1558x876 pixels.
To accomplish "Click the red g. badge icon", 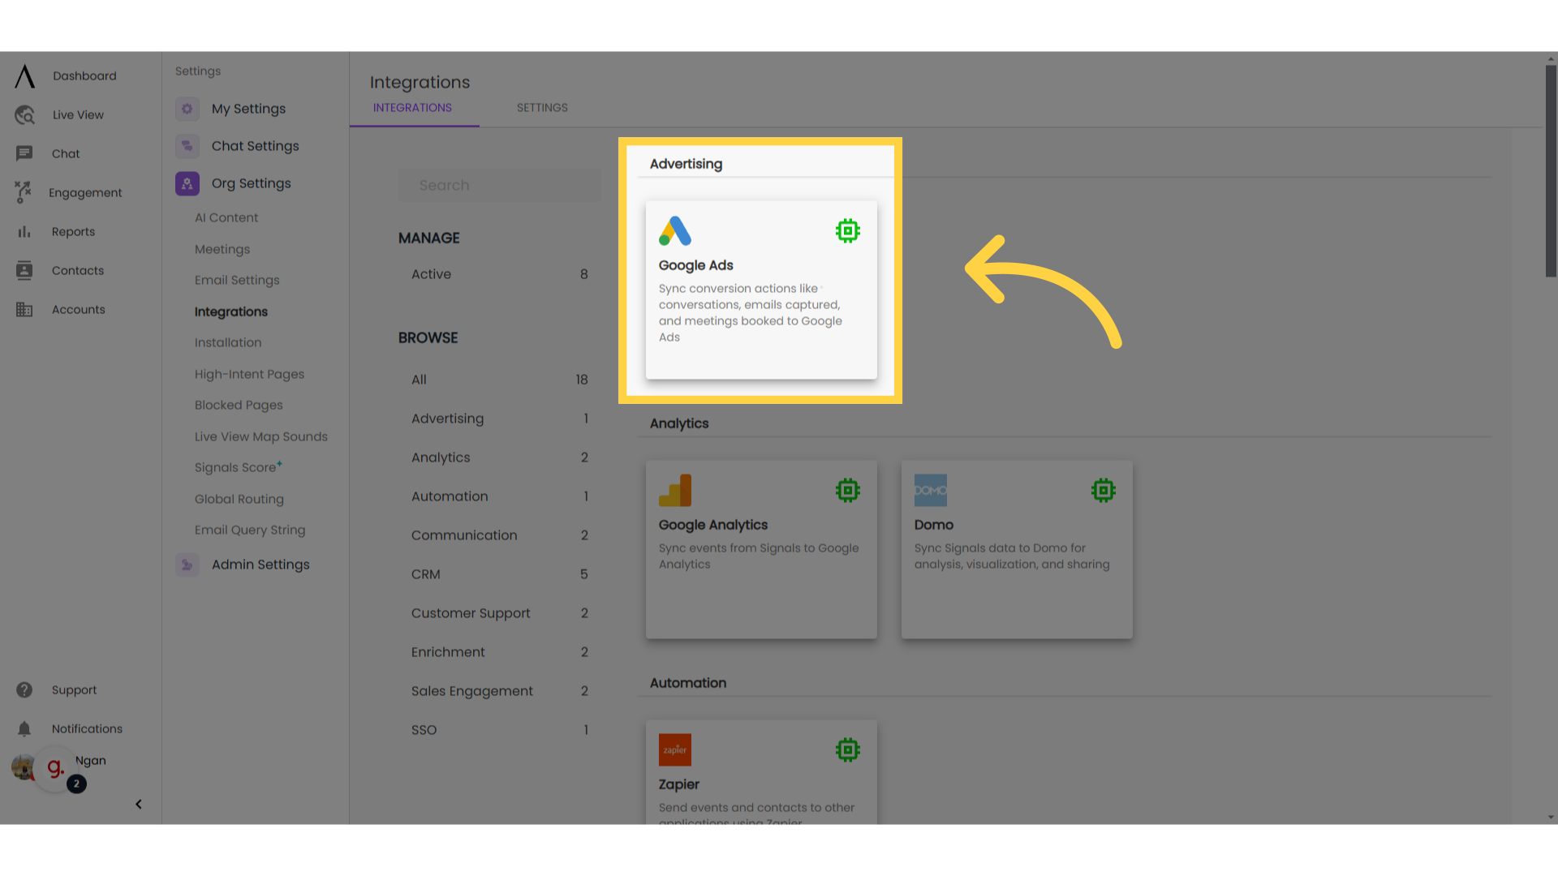I will point(55,767).
